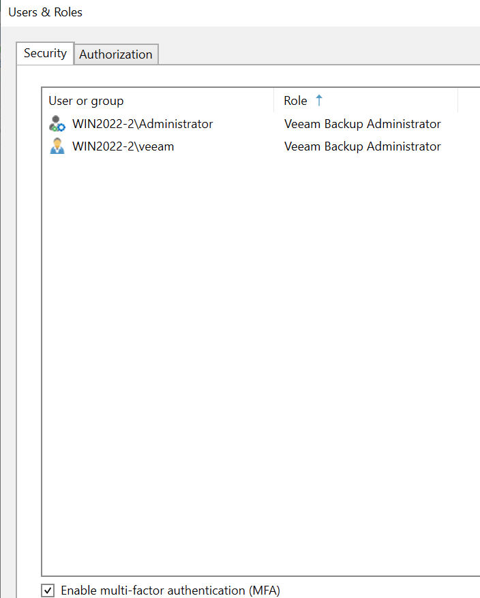Sort the list by User or group header
Image resolution: width=480 pixels, height=598 pixels.
pyautogui.click(x=87, y=101)
